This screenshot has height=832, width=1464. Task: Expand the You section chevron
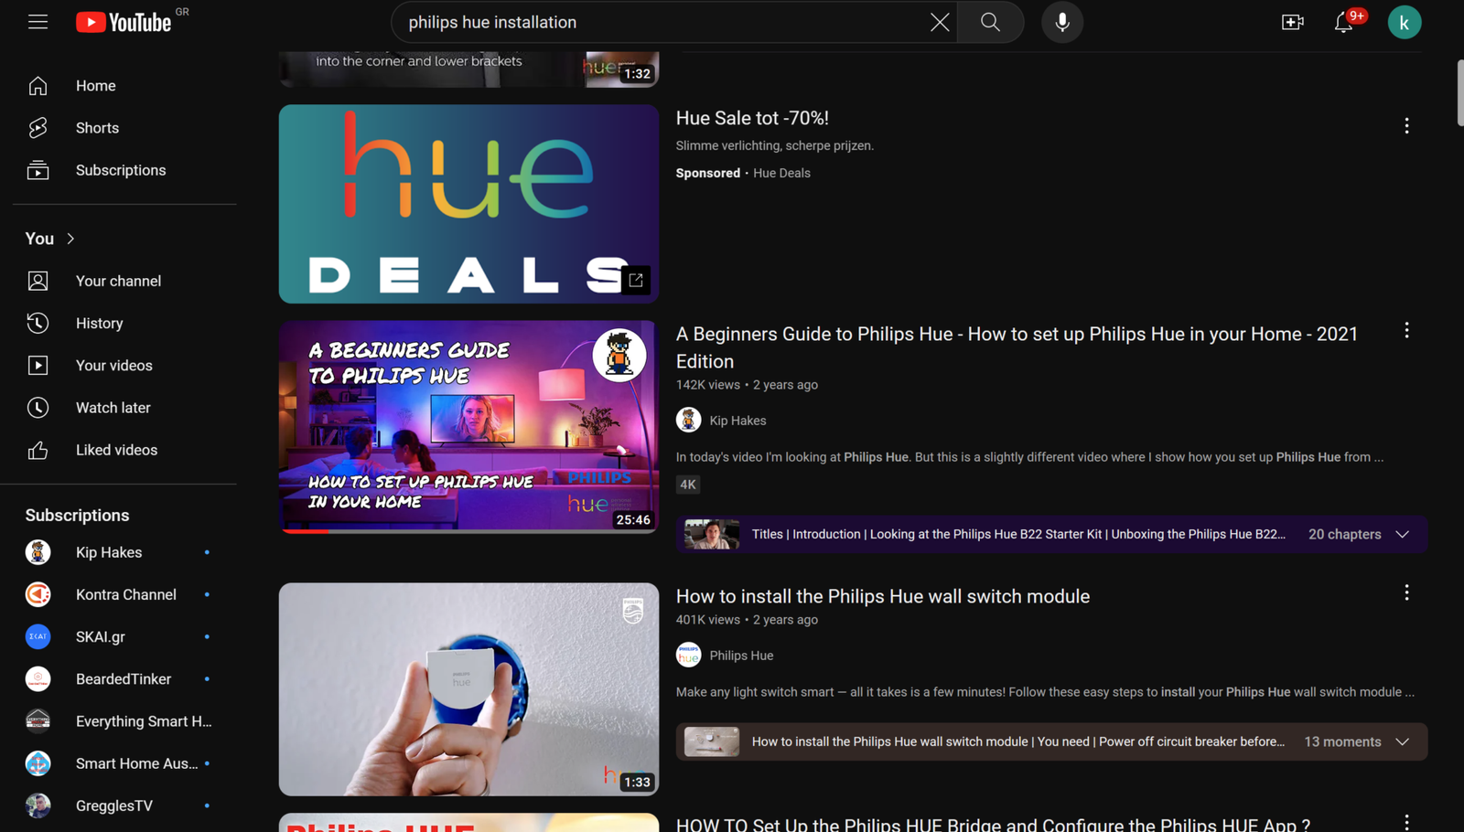coord(70,239)
